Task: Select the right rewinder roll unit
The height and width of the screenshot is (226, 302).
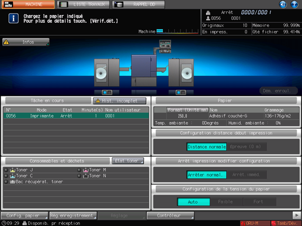Action: coord(181,72)
